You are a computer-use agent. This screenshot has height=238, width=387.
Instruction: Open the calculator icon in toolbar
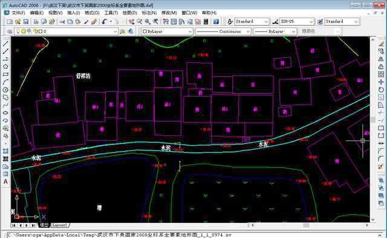click(206, 22)
